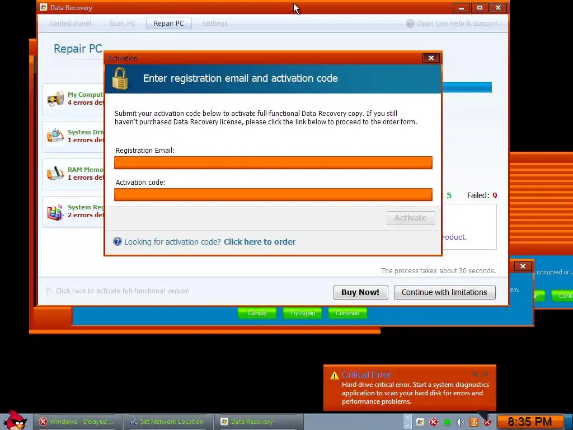Open Windows - Delayed taskbar item

tap(77, 422)
